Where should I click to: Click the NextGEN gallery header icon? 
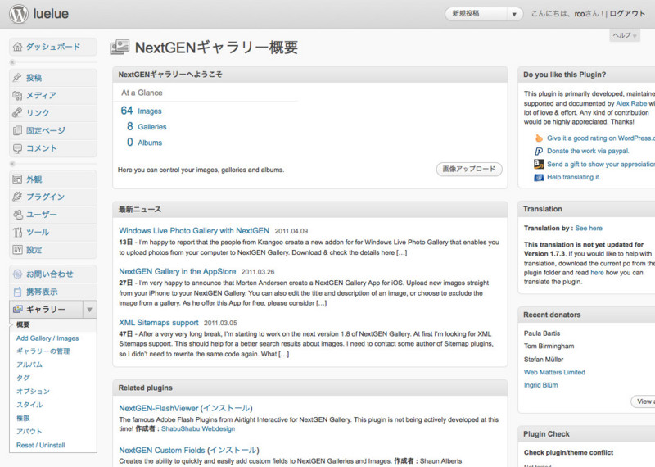120,48
